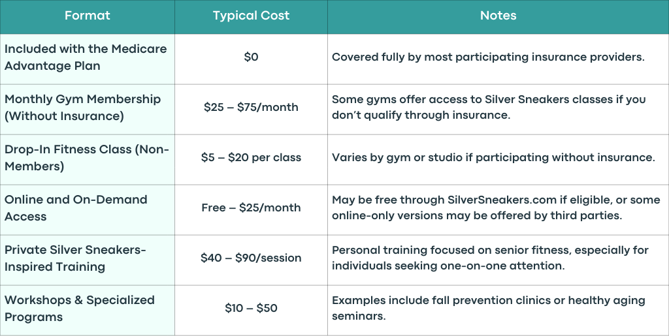Click the SilverSneakers.com text in the notes
This screenshot has height=336, width=669.
tap(502, 200)
